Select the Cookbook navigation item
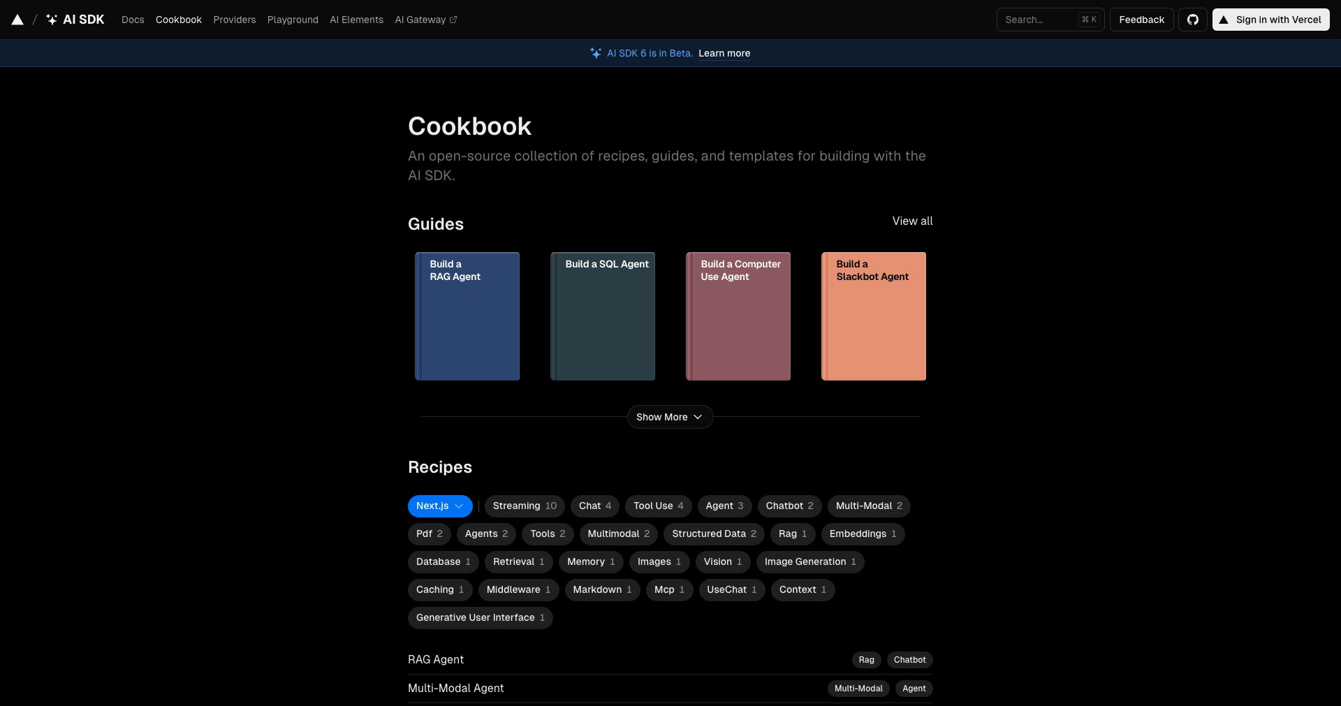This screenshot has height=706, width=1341. click(x=179, y=20)
